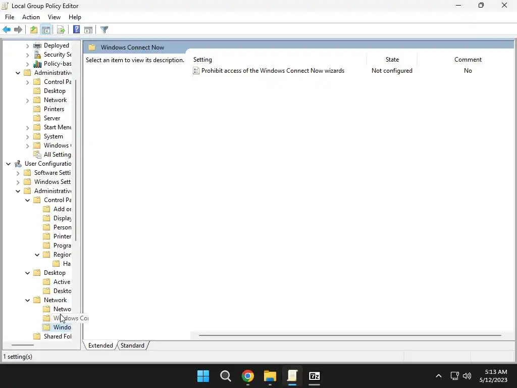Go up one level toolbar icon
The width and height of the screenshot is (517, 388).
(x=34, y=30)
